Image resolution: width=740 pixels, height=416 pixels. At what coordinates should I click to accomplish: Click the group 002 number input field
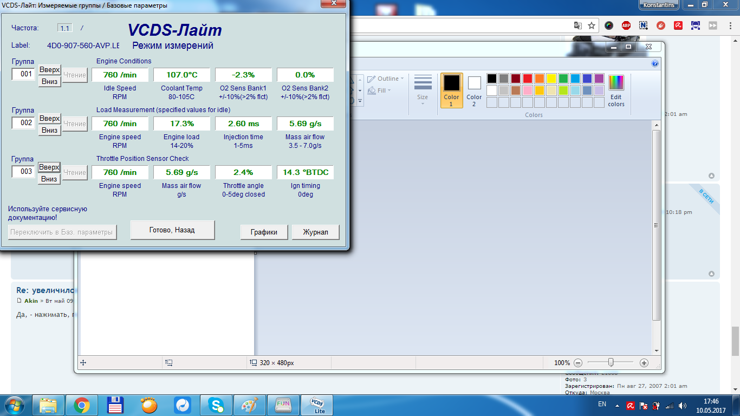(x=24, y=123)
